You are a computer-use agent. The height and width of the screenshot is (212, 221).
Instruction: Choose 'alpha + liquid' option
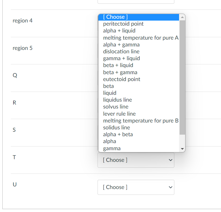[x=119, y=31]
